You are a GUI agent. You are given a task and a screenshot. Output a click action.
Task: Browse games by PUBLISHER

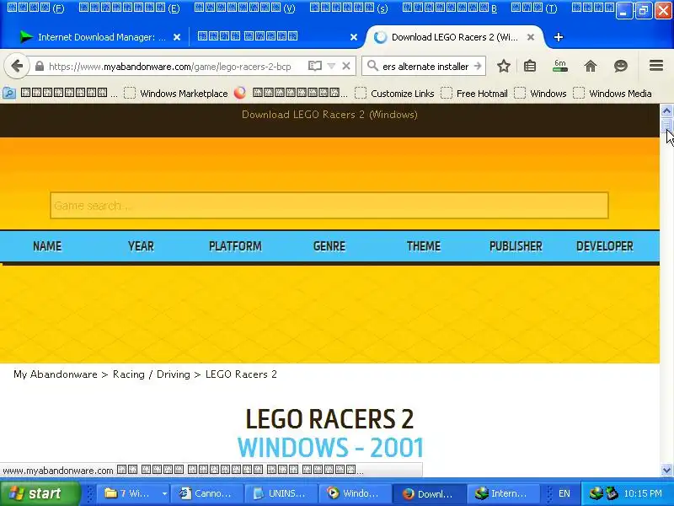tap(516, 246)
